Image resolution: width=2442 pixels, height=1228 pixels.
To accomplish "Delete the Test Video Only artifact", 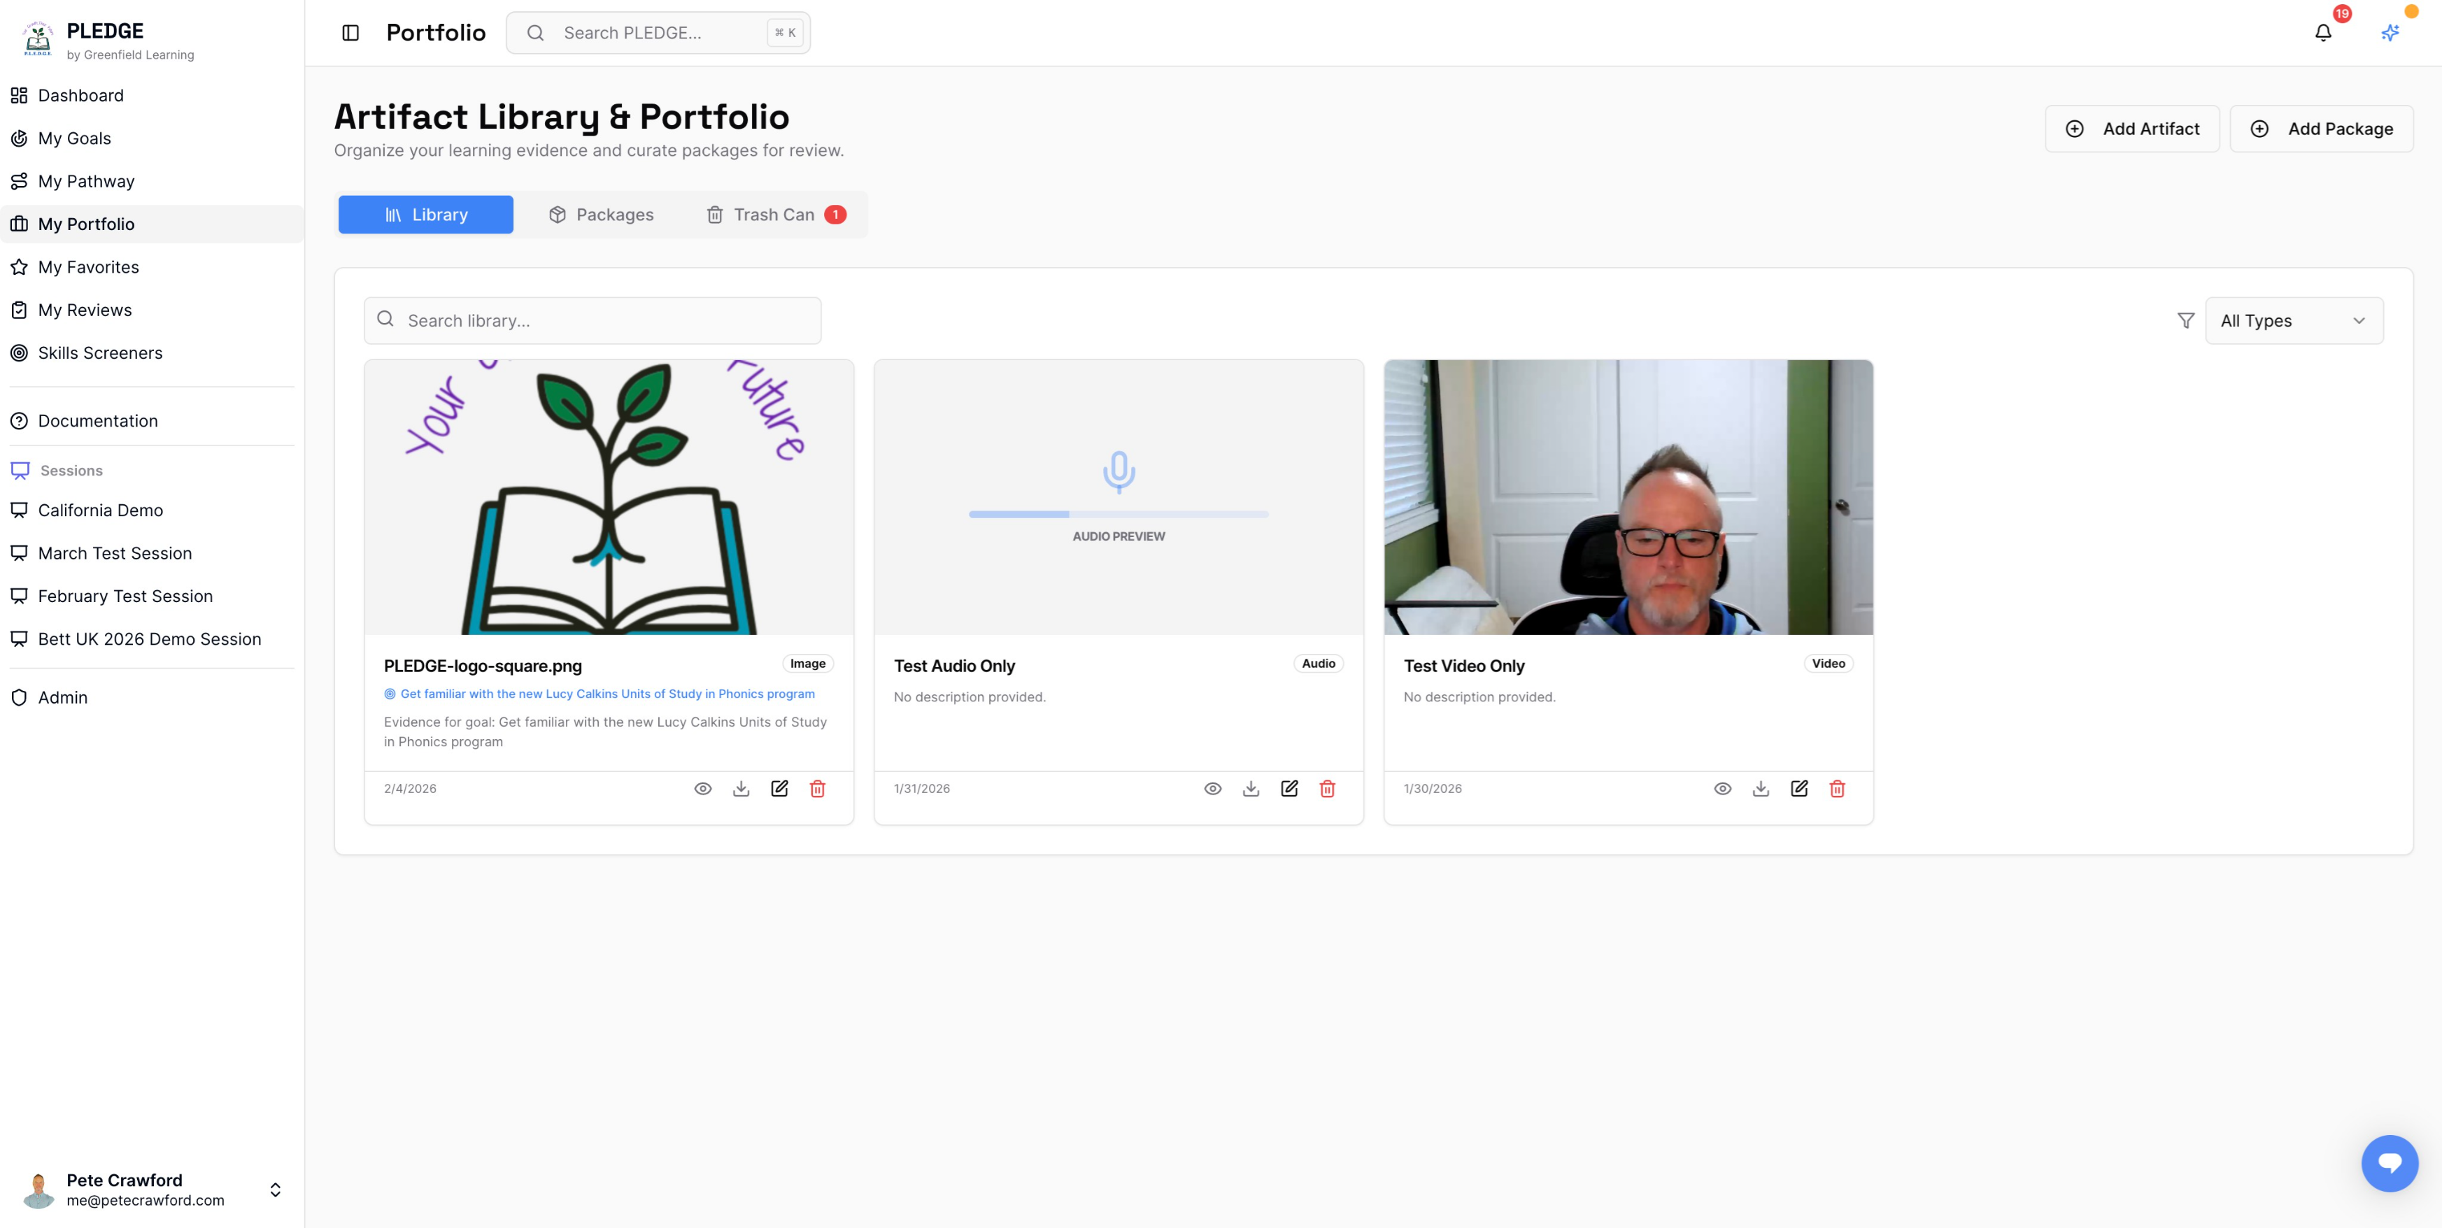I will coord(1837,788).
